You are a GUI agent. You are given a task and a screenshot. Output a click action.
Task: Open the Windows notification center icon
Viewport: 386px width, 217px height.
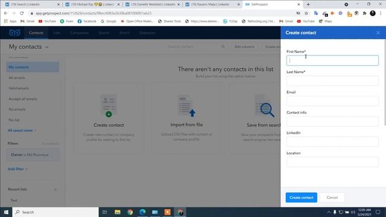coord(378,212)
